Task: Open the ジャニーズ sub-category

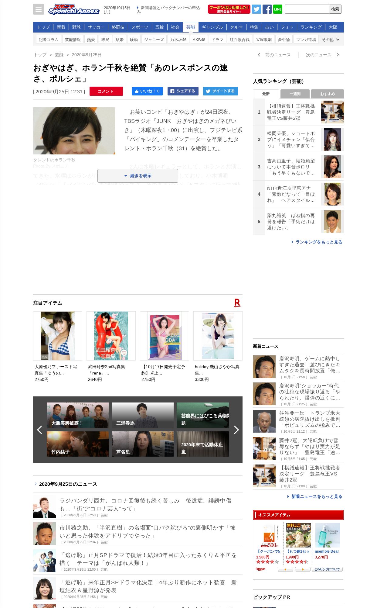Action: (154, 40)
